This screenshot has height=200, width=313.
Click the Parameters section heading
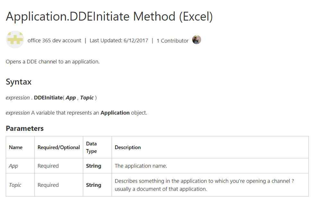pos(25,129)
